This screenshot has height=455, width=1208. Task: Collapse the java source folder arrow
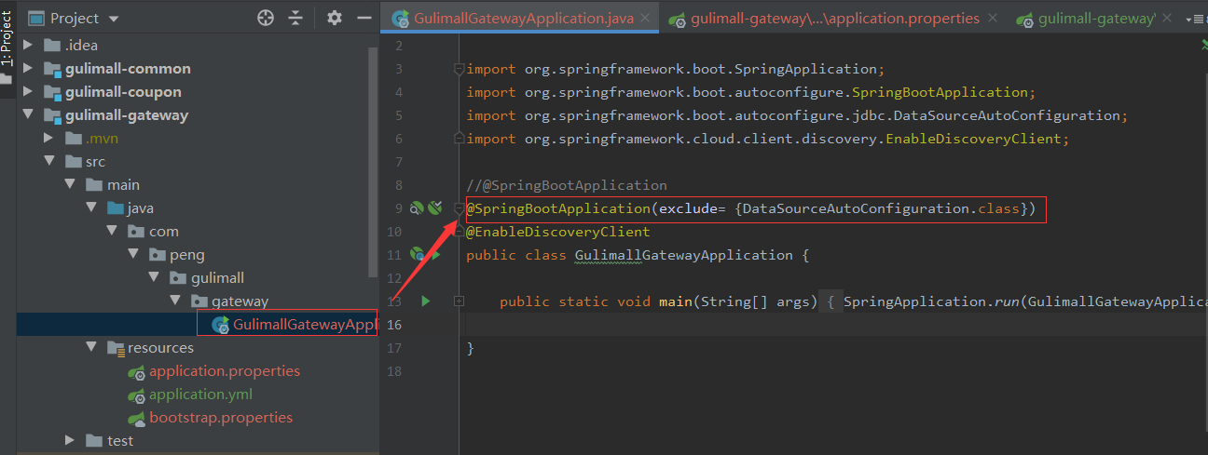click(x=91, y=207)
